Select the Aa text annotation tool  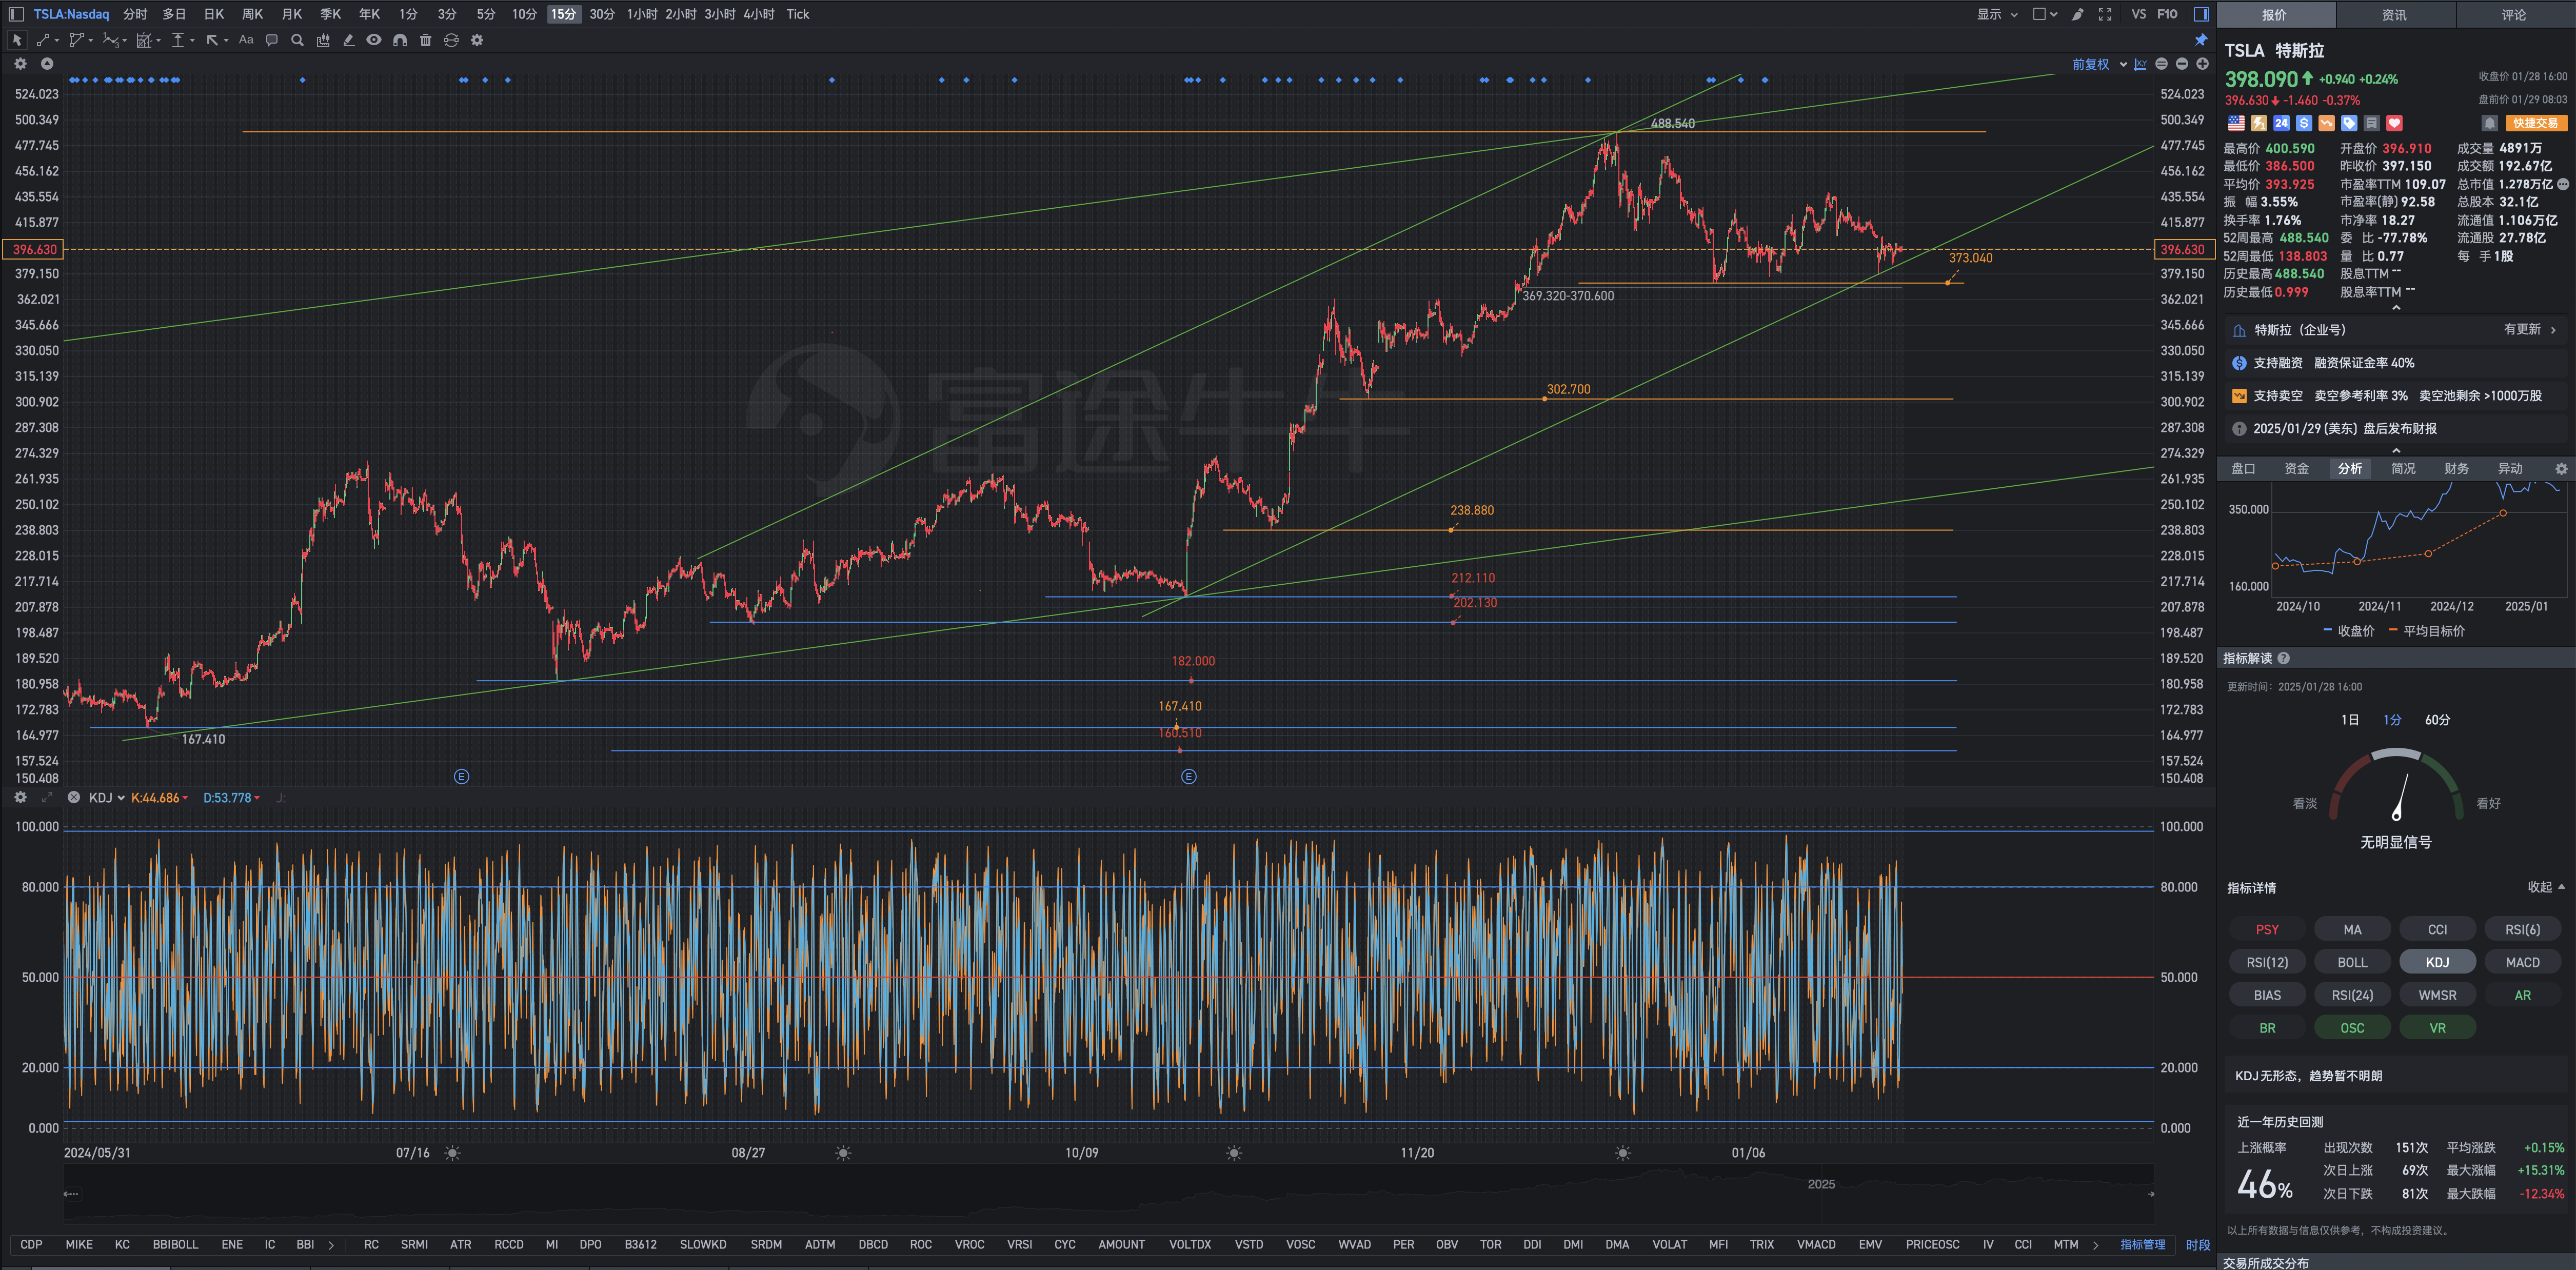click(246, 40)
